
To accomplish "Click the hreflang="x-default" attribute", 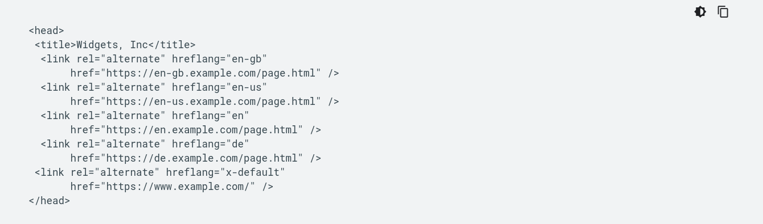I will [x=225, y=172].
